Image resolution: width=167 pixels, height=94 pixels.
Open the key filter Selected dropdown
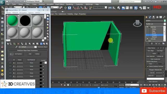point(132,85)
